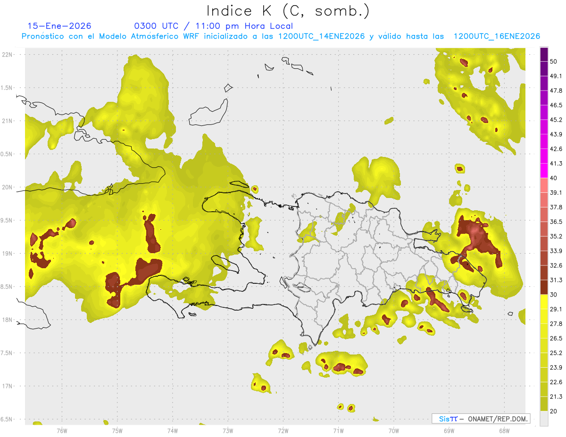This screenshot has height=437, width=566.
Task: Click the '26.5' colorbar value
Action: tap(556, 338)
